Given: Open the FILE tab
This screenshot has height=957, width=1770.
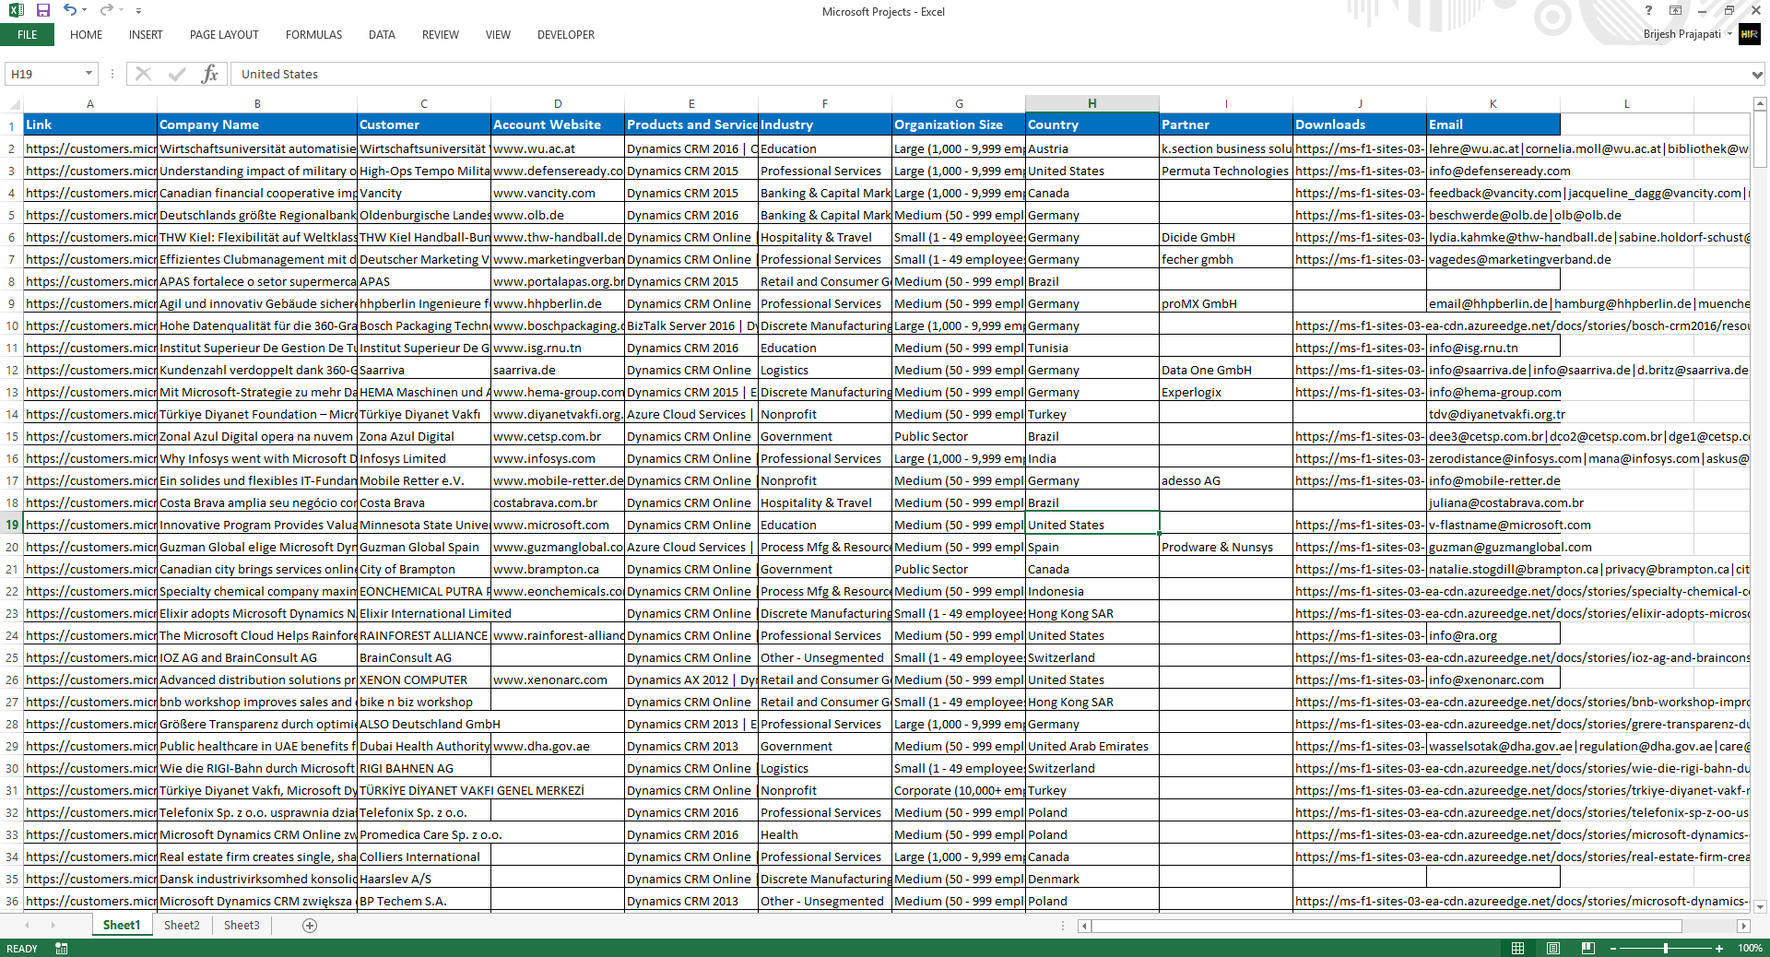Looking at the screenshot, I should click(28, 35).
